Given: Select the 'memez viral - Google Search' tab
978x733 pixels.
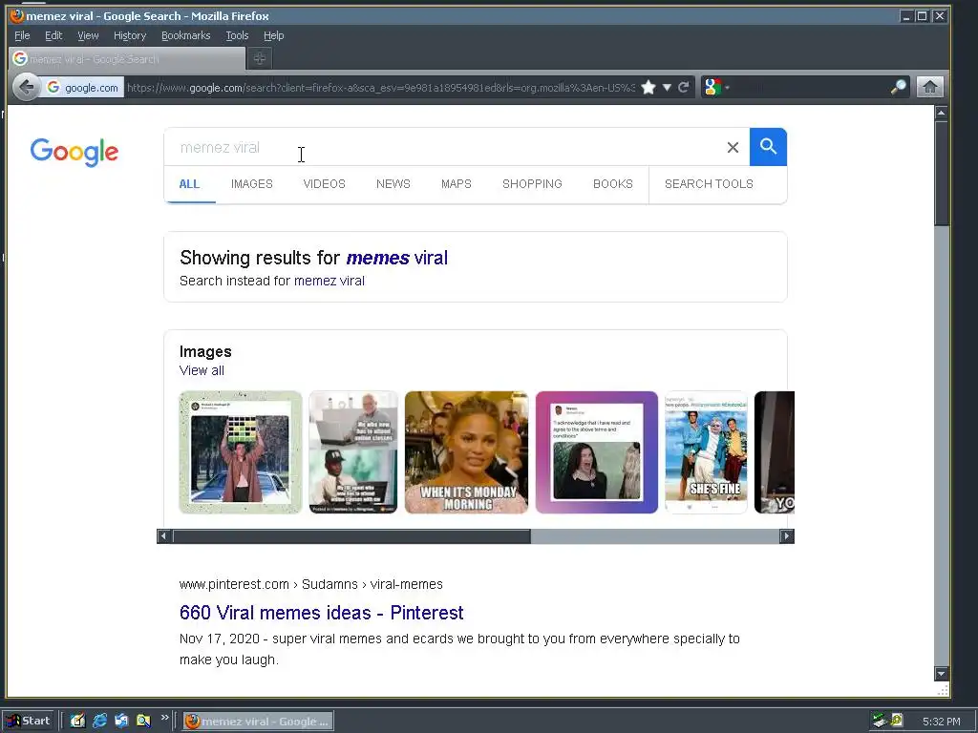Looking at the screenshot, I should (127, 58).
